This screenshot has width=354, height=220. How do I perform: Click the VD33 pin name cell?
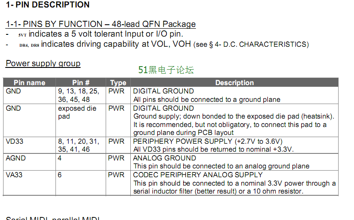pyautogui.click(x=29, y=145)
